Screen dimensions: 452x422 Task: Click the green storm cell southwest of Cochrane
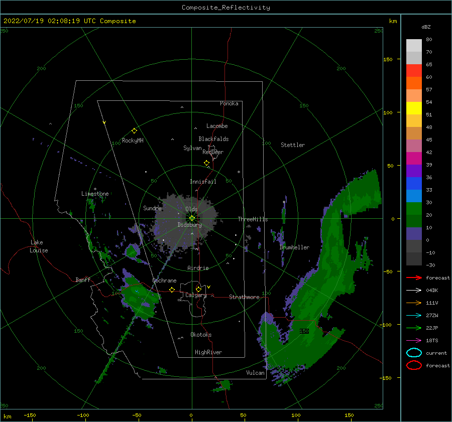point(140,298)
